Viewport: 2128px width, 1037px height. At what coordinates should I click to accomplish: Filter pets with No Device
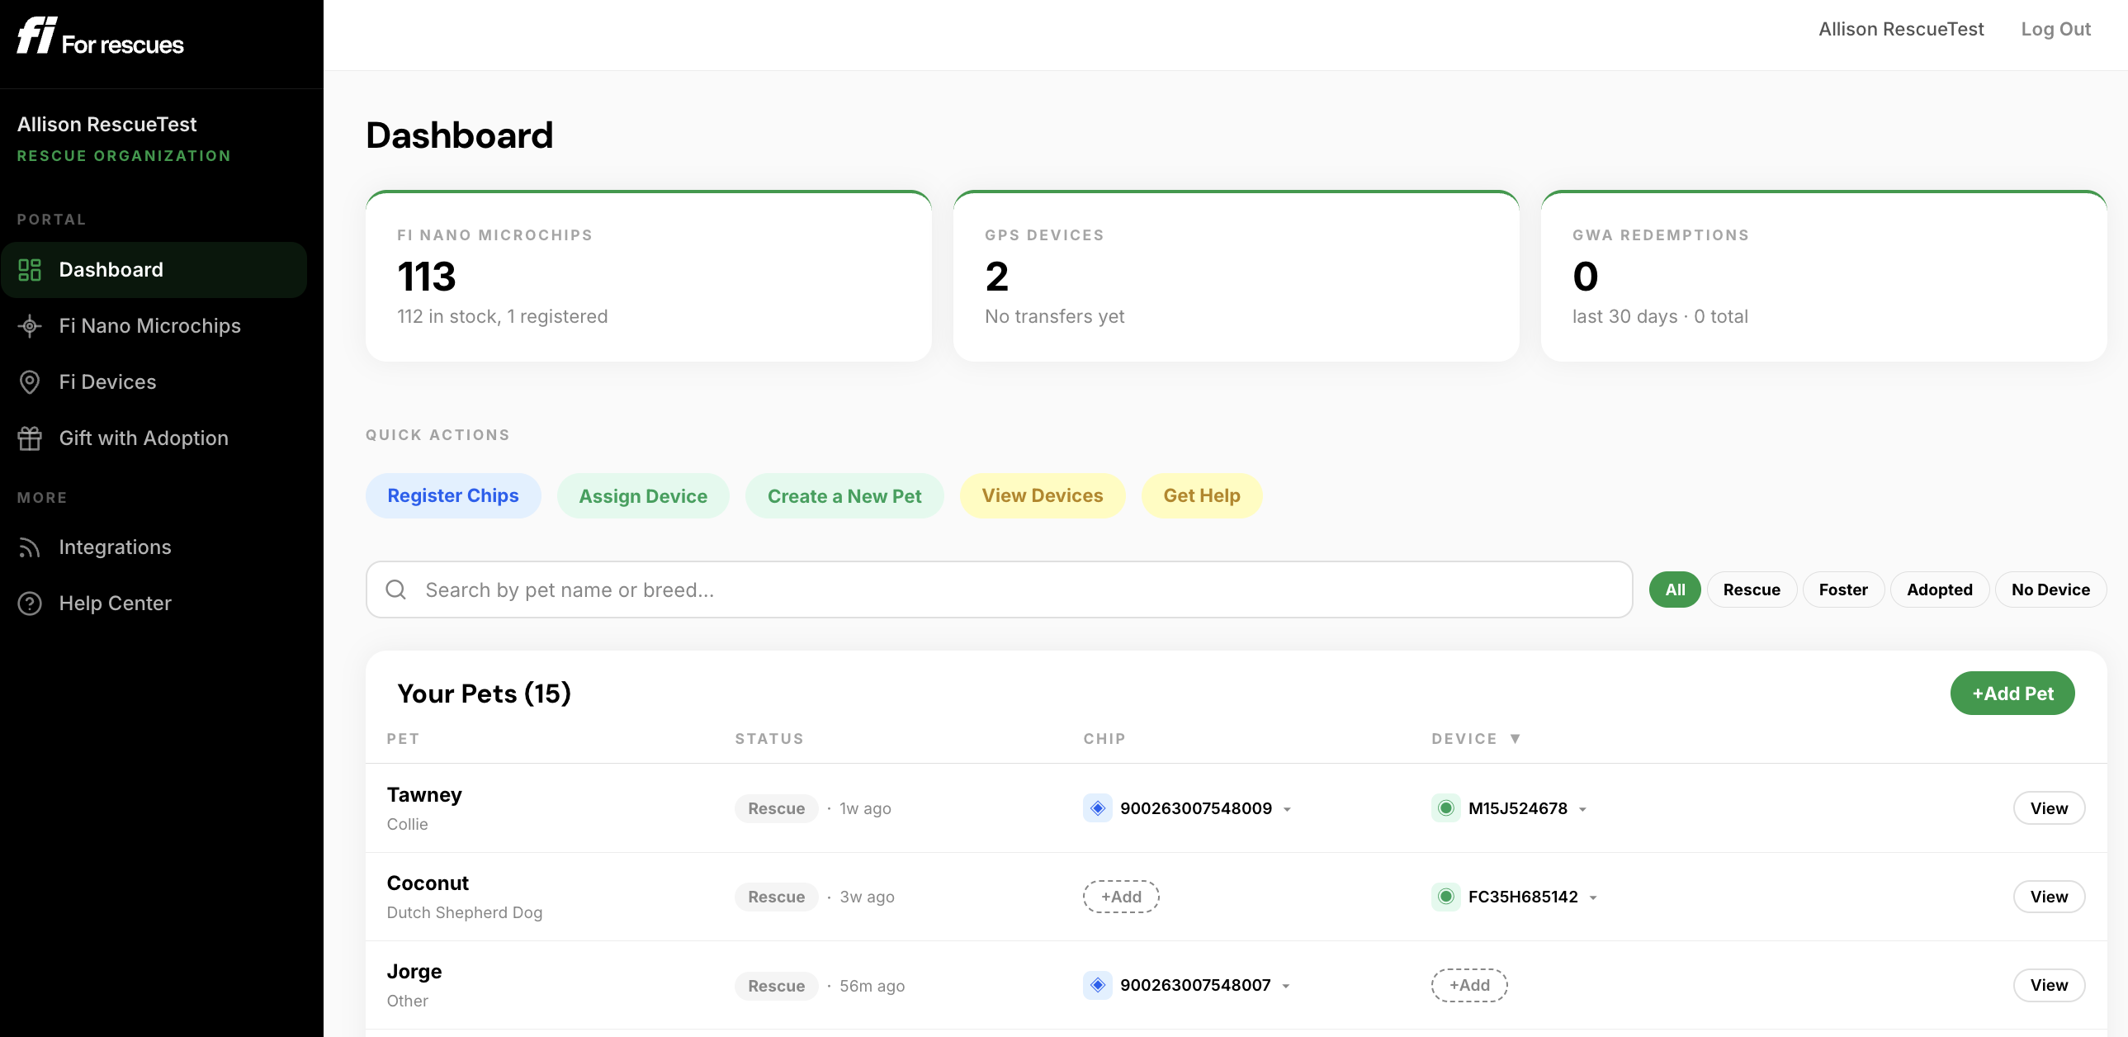[x=2050, y=590]
